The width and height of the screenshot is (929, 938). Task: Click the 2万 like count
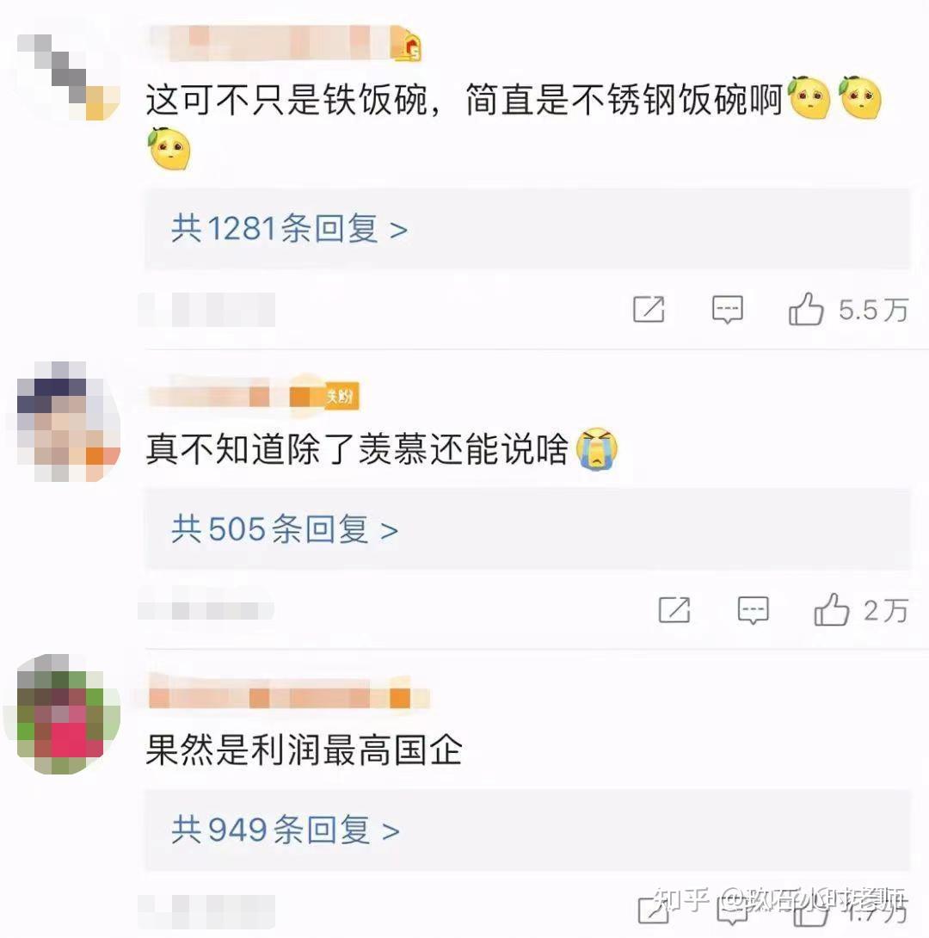885,611
